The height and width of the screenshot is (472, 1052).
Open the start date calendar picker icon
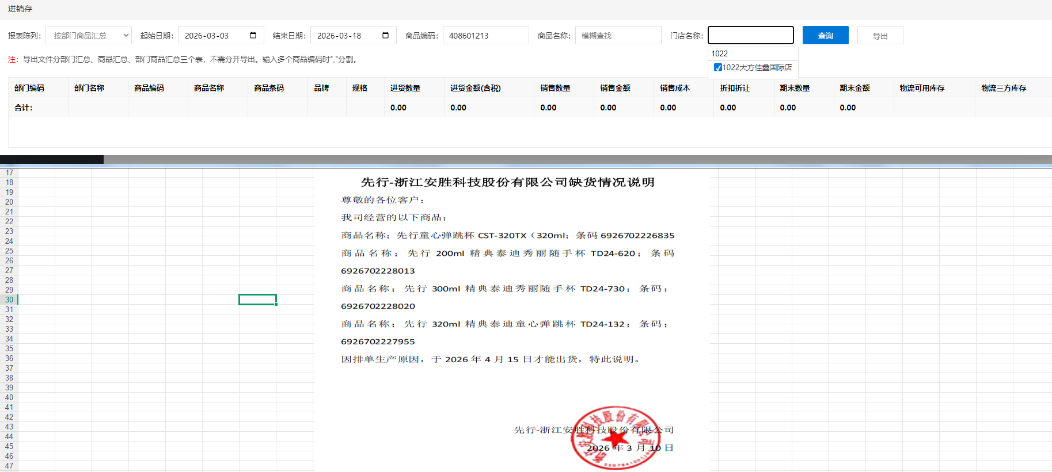253,35
